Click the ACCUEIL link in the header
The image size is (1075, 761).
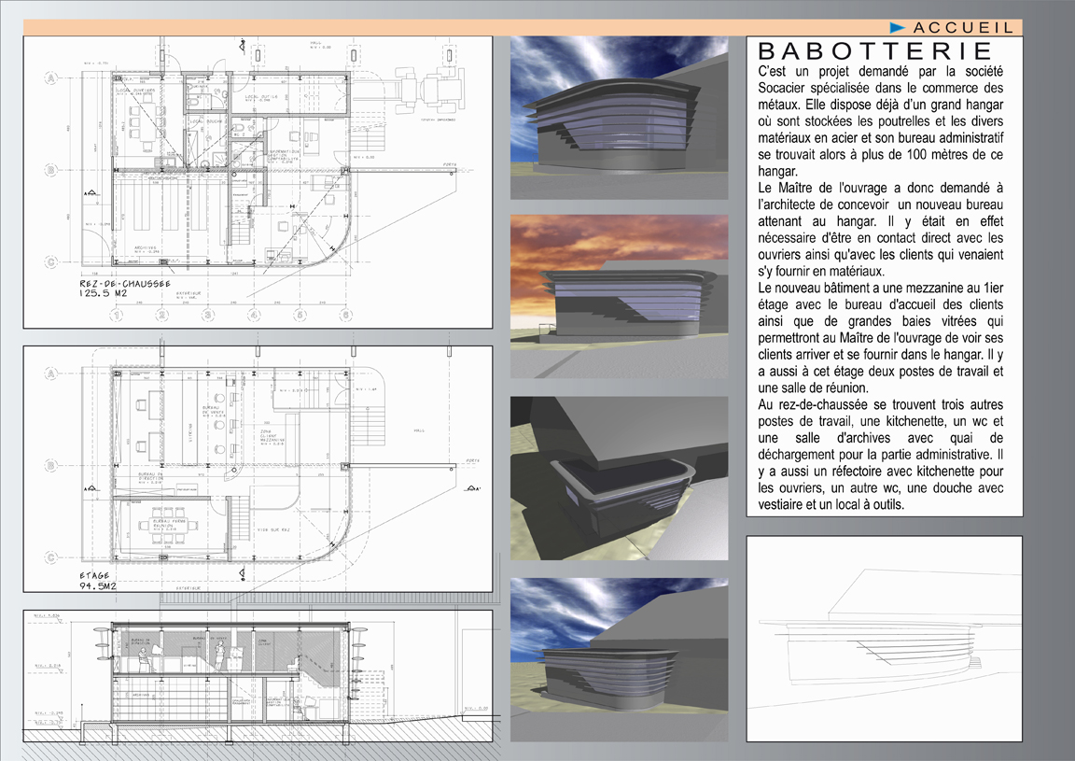[x=963, y=28]
